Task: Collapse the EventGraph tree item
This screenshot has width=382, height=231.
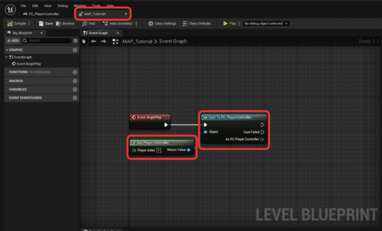Action: [7, 57]
